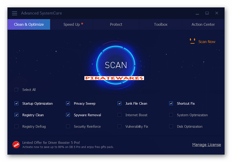Image resolution: width=232 pixels, height=162 pixels.
Task: Switch to Clean & Optimize tab
Action: click(29, 24)
